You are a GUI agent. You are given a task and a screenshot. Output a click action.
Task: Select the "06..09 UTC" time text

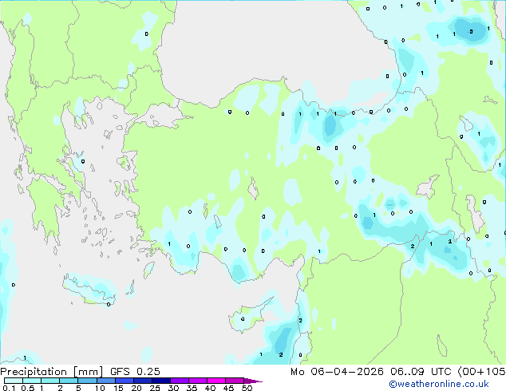tap(421, 372)
